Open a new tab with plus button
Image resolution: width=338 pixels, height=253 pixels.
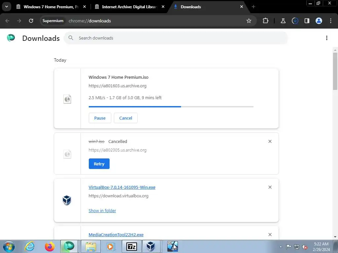253,7
